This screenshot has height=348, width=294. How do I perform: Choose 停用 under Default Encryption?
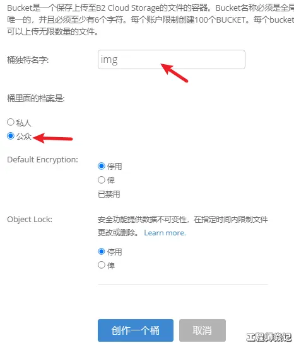point(102,166)
